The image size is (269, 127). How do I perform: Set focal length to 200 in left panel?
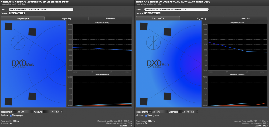(x=23, y=112)
